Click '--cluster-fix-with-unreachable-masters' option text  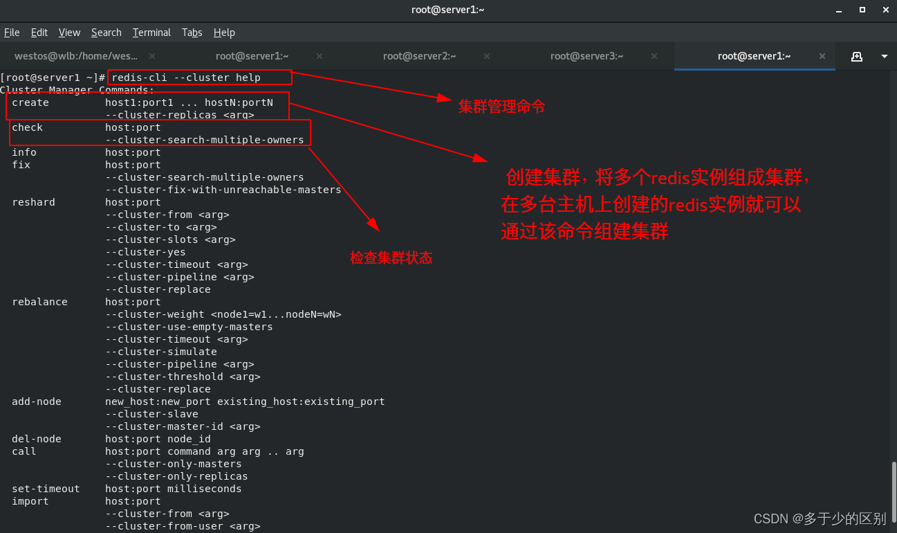coord(223,190)
